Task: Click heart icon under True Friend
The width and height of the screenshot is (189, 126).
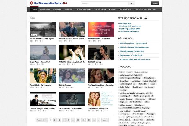Action: pyautogui.click(x=102, y=111)
